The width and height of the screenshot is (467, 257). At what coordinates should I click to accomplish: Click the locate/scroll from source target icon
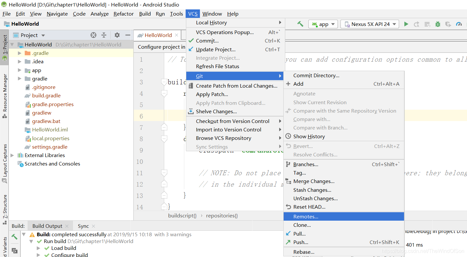(x=93, y=35)
